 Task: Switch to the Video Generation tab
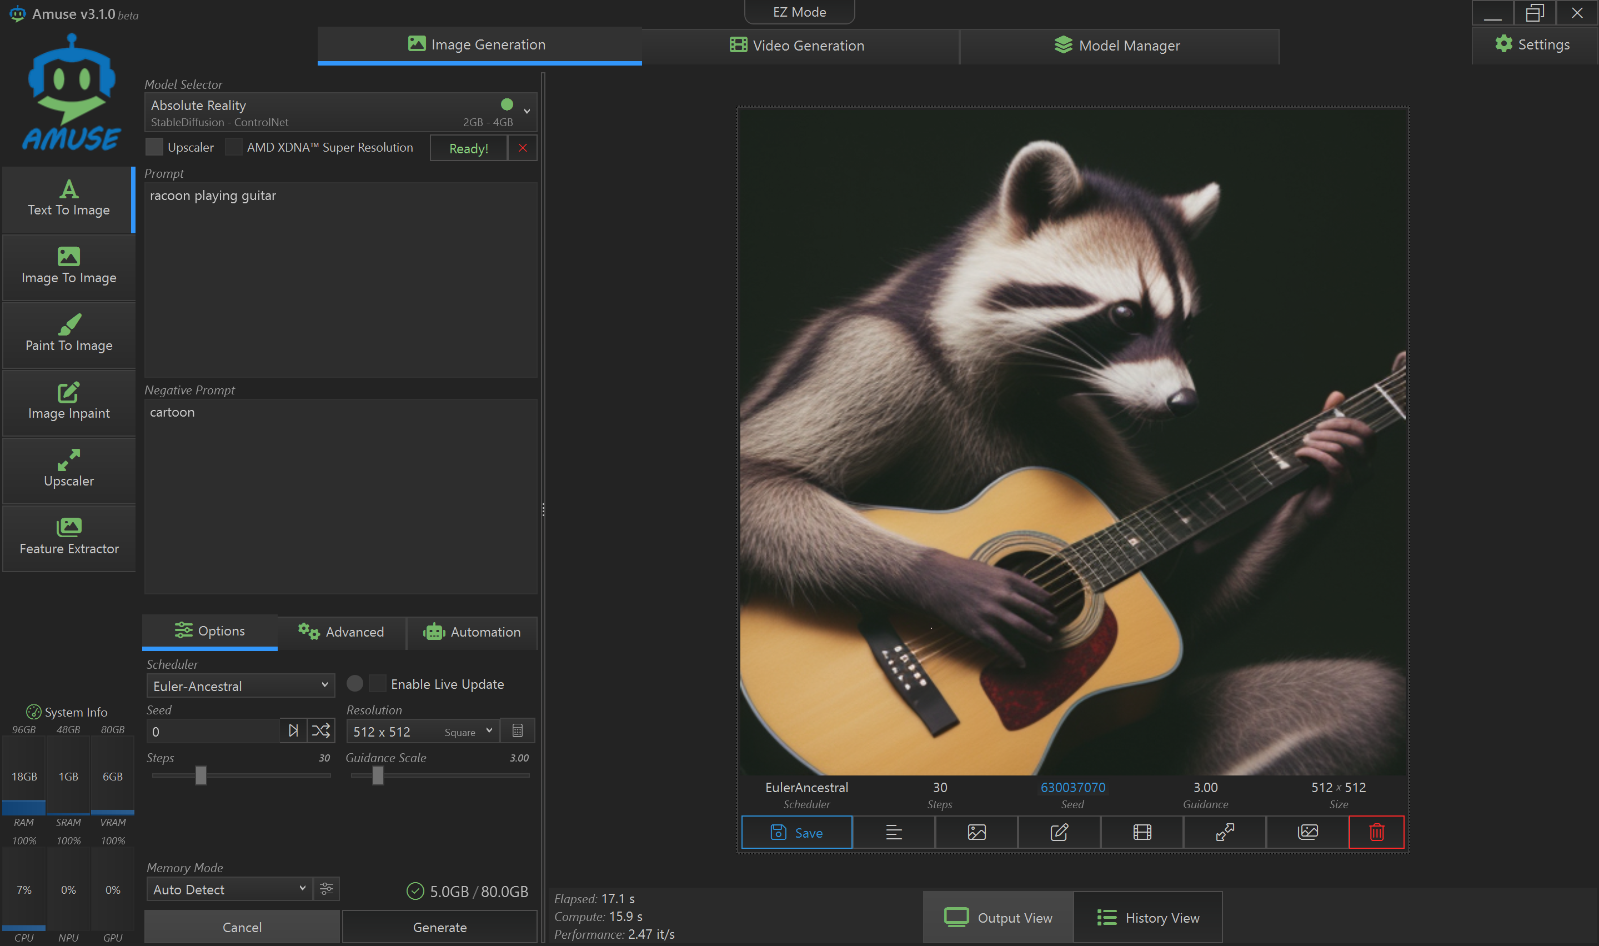(x=798, y=45)
